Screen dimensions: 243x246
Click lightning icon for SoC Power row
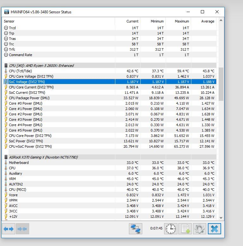(x=6, y=141)
